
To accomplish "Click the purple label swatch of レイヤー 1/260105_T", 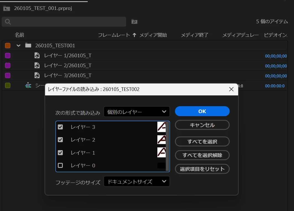I will [8, 56].
